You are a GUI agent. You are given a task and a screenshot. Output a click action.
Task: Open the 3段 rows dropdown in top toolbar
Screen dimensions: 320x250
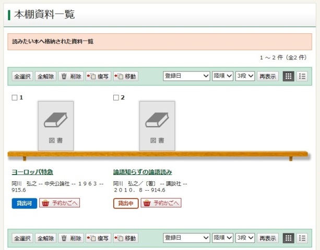(245, 76)
